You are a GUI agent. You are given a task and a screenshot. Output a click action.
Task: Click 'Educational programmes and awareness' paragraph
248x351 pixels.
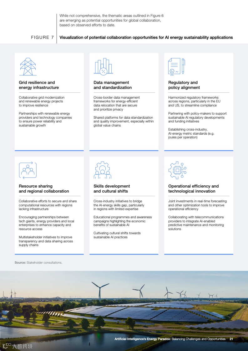tap(123, 221)
